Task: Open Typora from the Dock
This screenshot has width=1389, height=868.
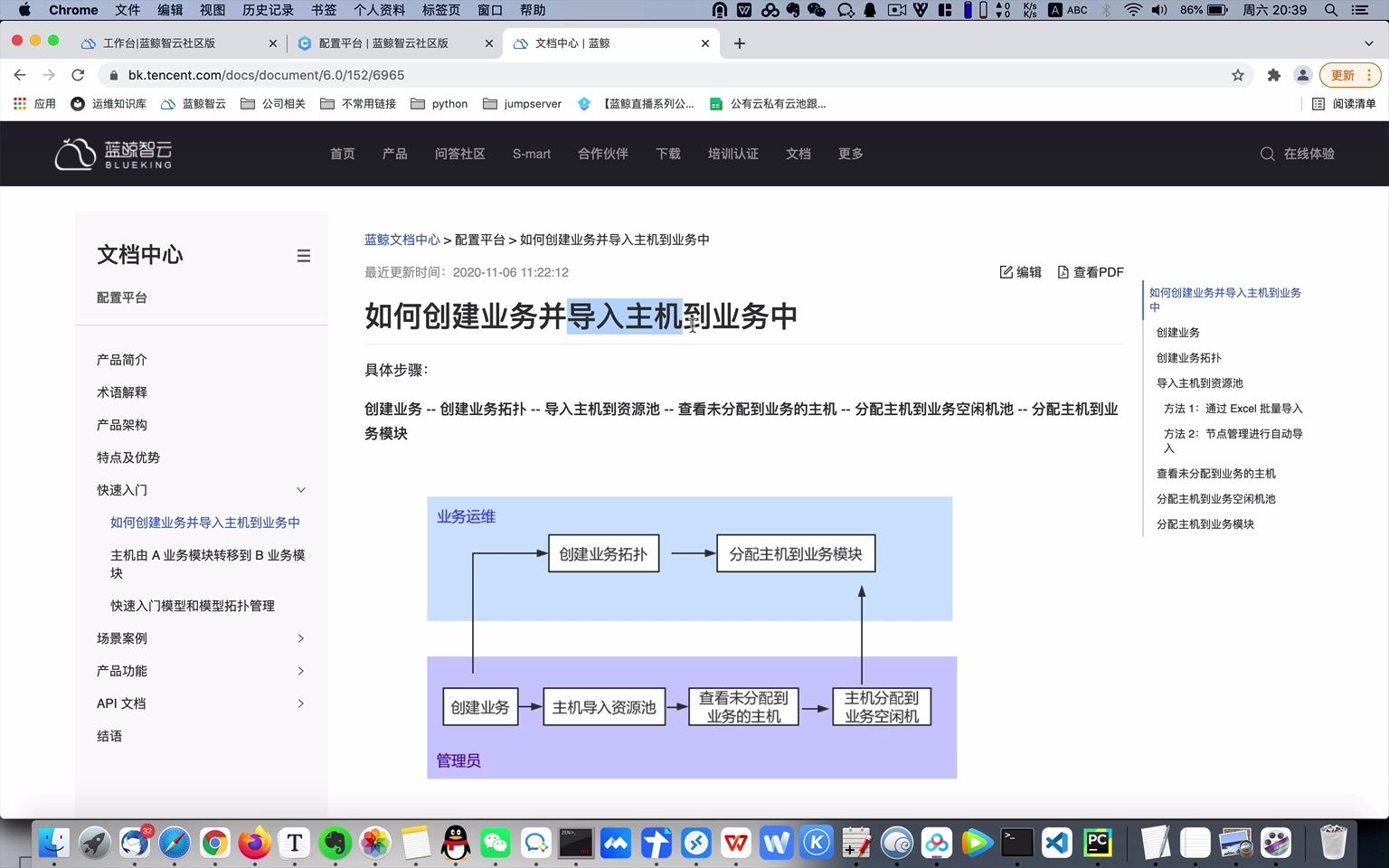Action: (295, 843)
